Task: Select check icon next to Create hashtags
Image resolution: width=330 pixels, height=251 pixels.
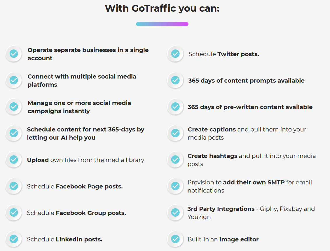Action: click(175, 160)
